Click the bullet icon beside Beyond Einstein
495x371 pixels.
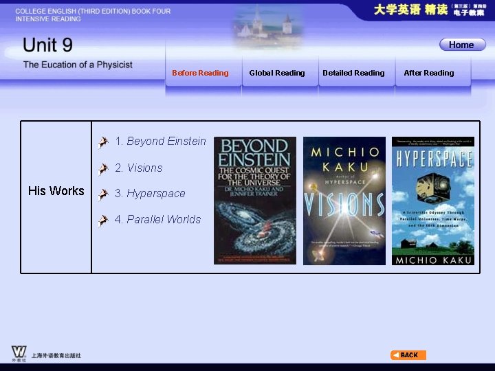[103, 142]
